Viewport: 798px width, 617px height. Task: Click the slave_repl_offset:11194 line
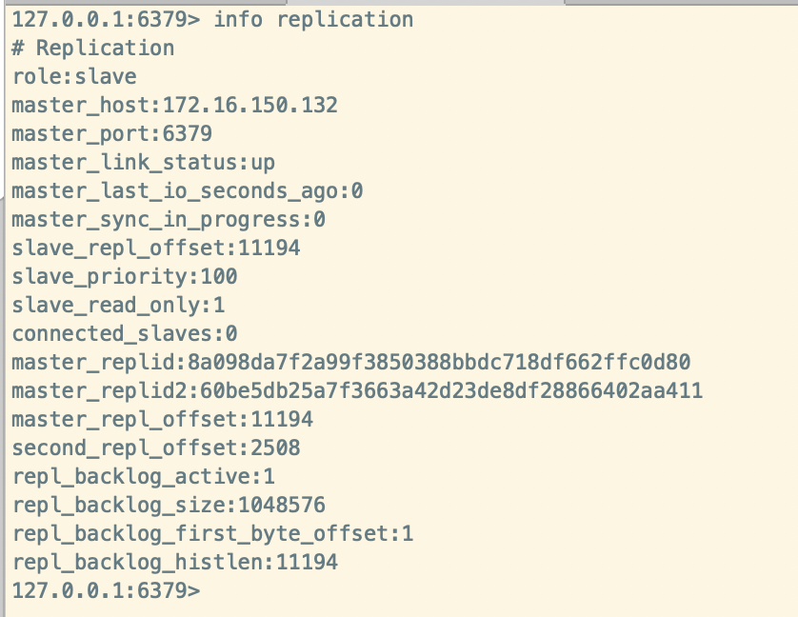tap(156, 248)
